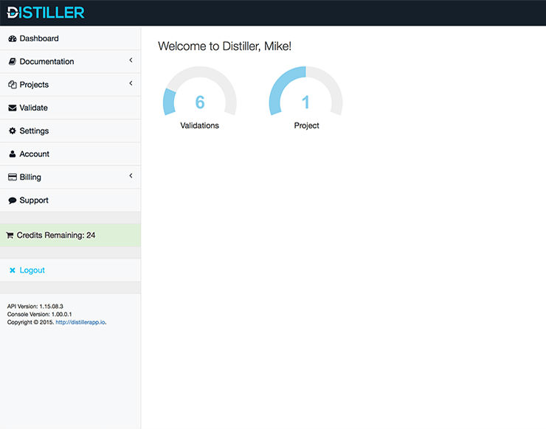The image size is (546, 429).
Task: Click the Copyright © 2015 text
Action: coord(31,322)
